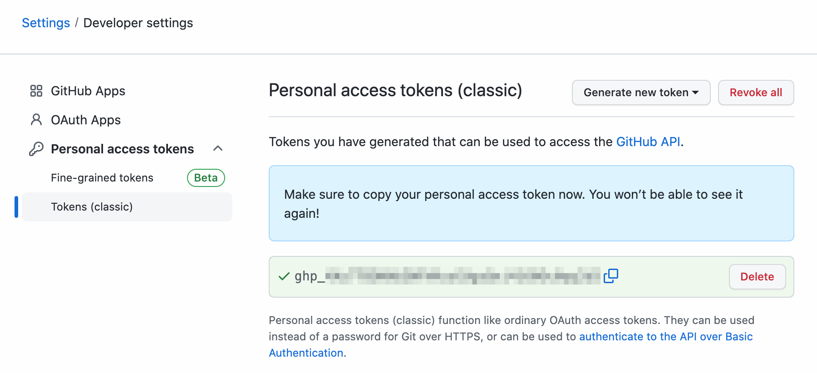
Task: Click the Personal access tokens key icon
Action: pyautogui.click(x=36, y=148)
